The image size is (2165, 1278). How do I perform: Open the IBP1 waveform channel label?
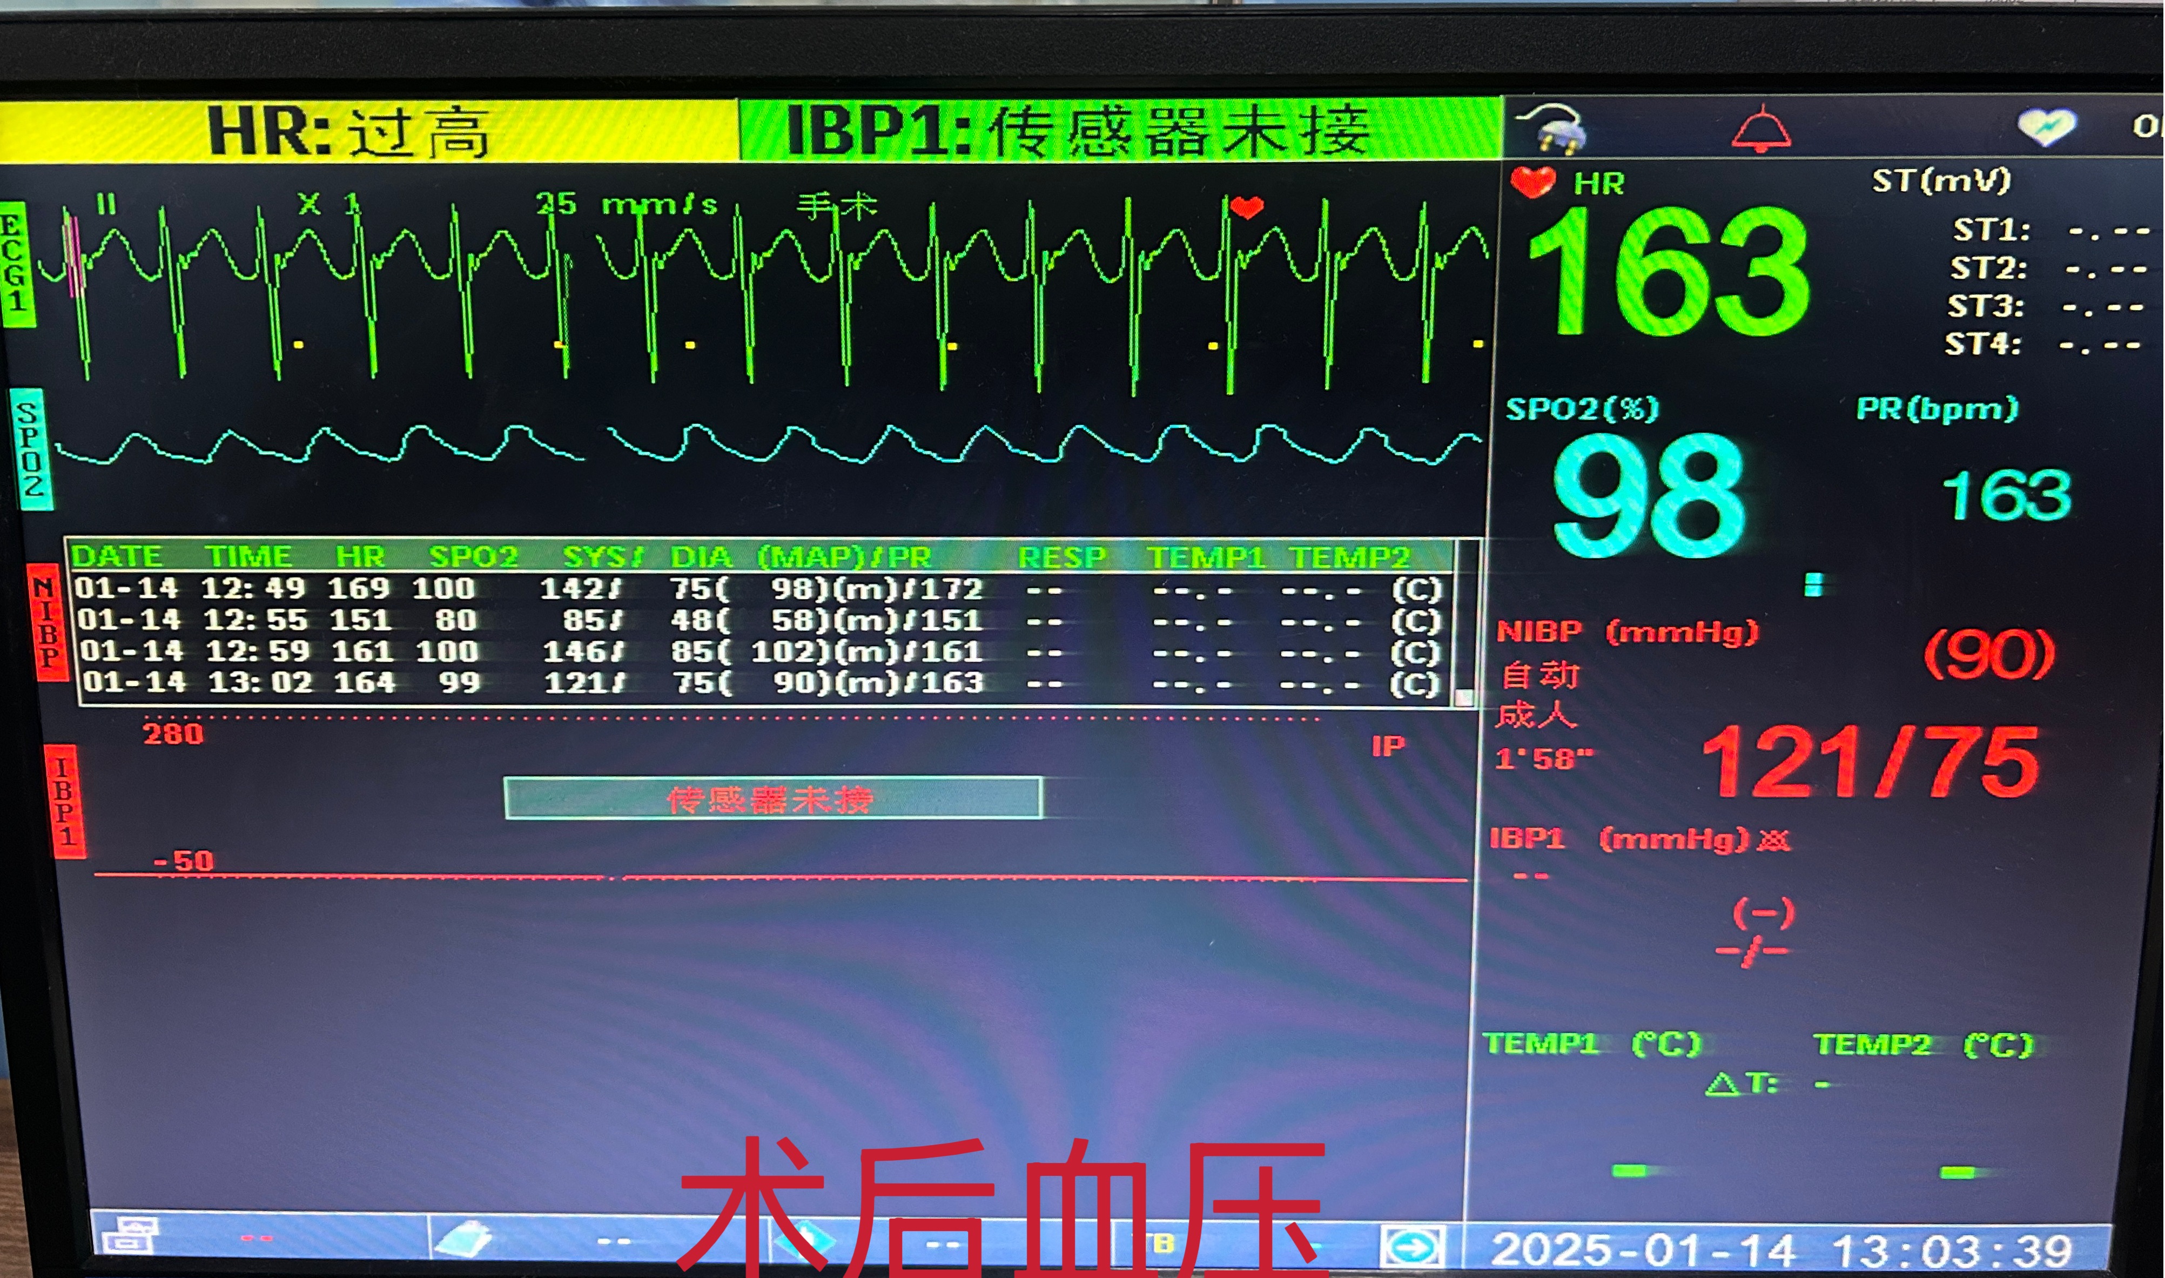[x=65, y=802]
